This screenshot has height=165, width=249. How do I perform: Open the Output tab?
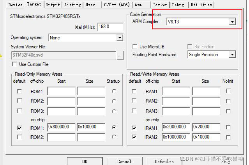(x=53, y=5)
